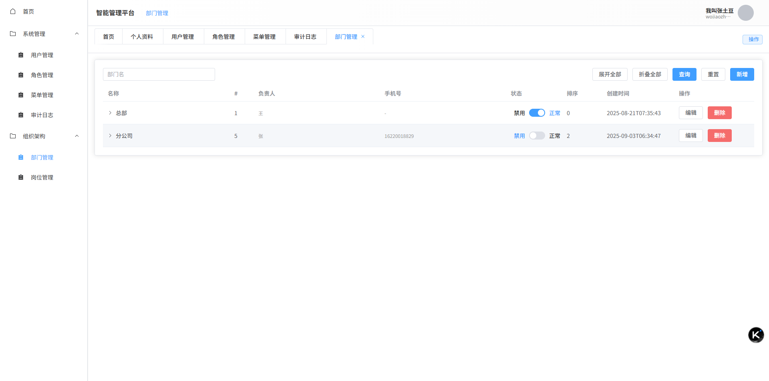Click the blue 查询 button
The image size is (769, 381).
click(684, 74)
